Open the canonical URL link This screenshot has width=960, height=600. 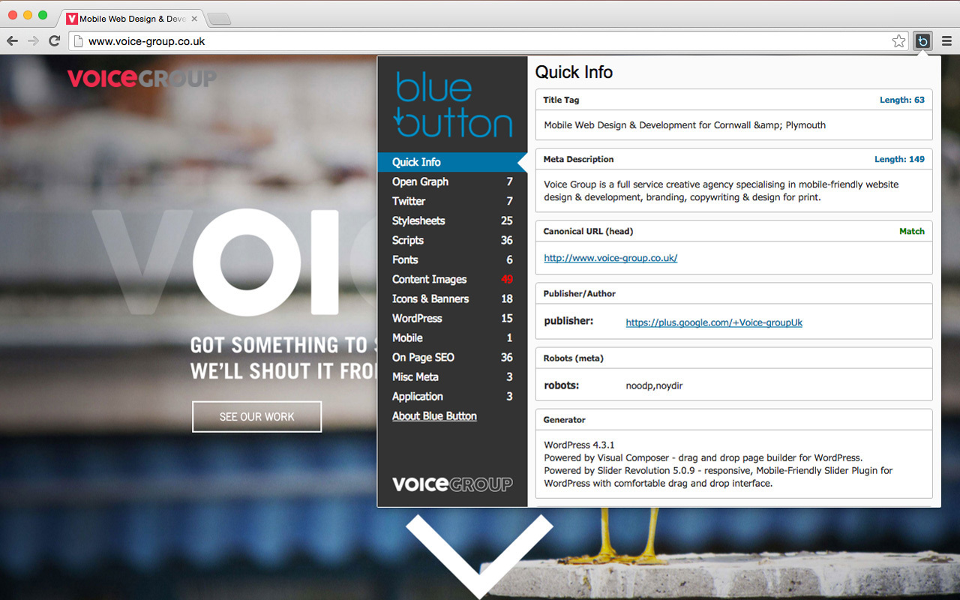pos(610,257)
